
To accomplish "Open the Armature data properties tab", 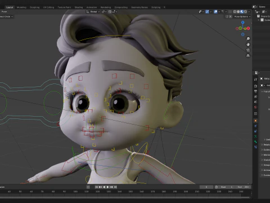I will click(255, 136).
